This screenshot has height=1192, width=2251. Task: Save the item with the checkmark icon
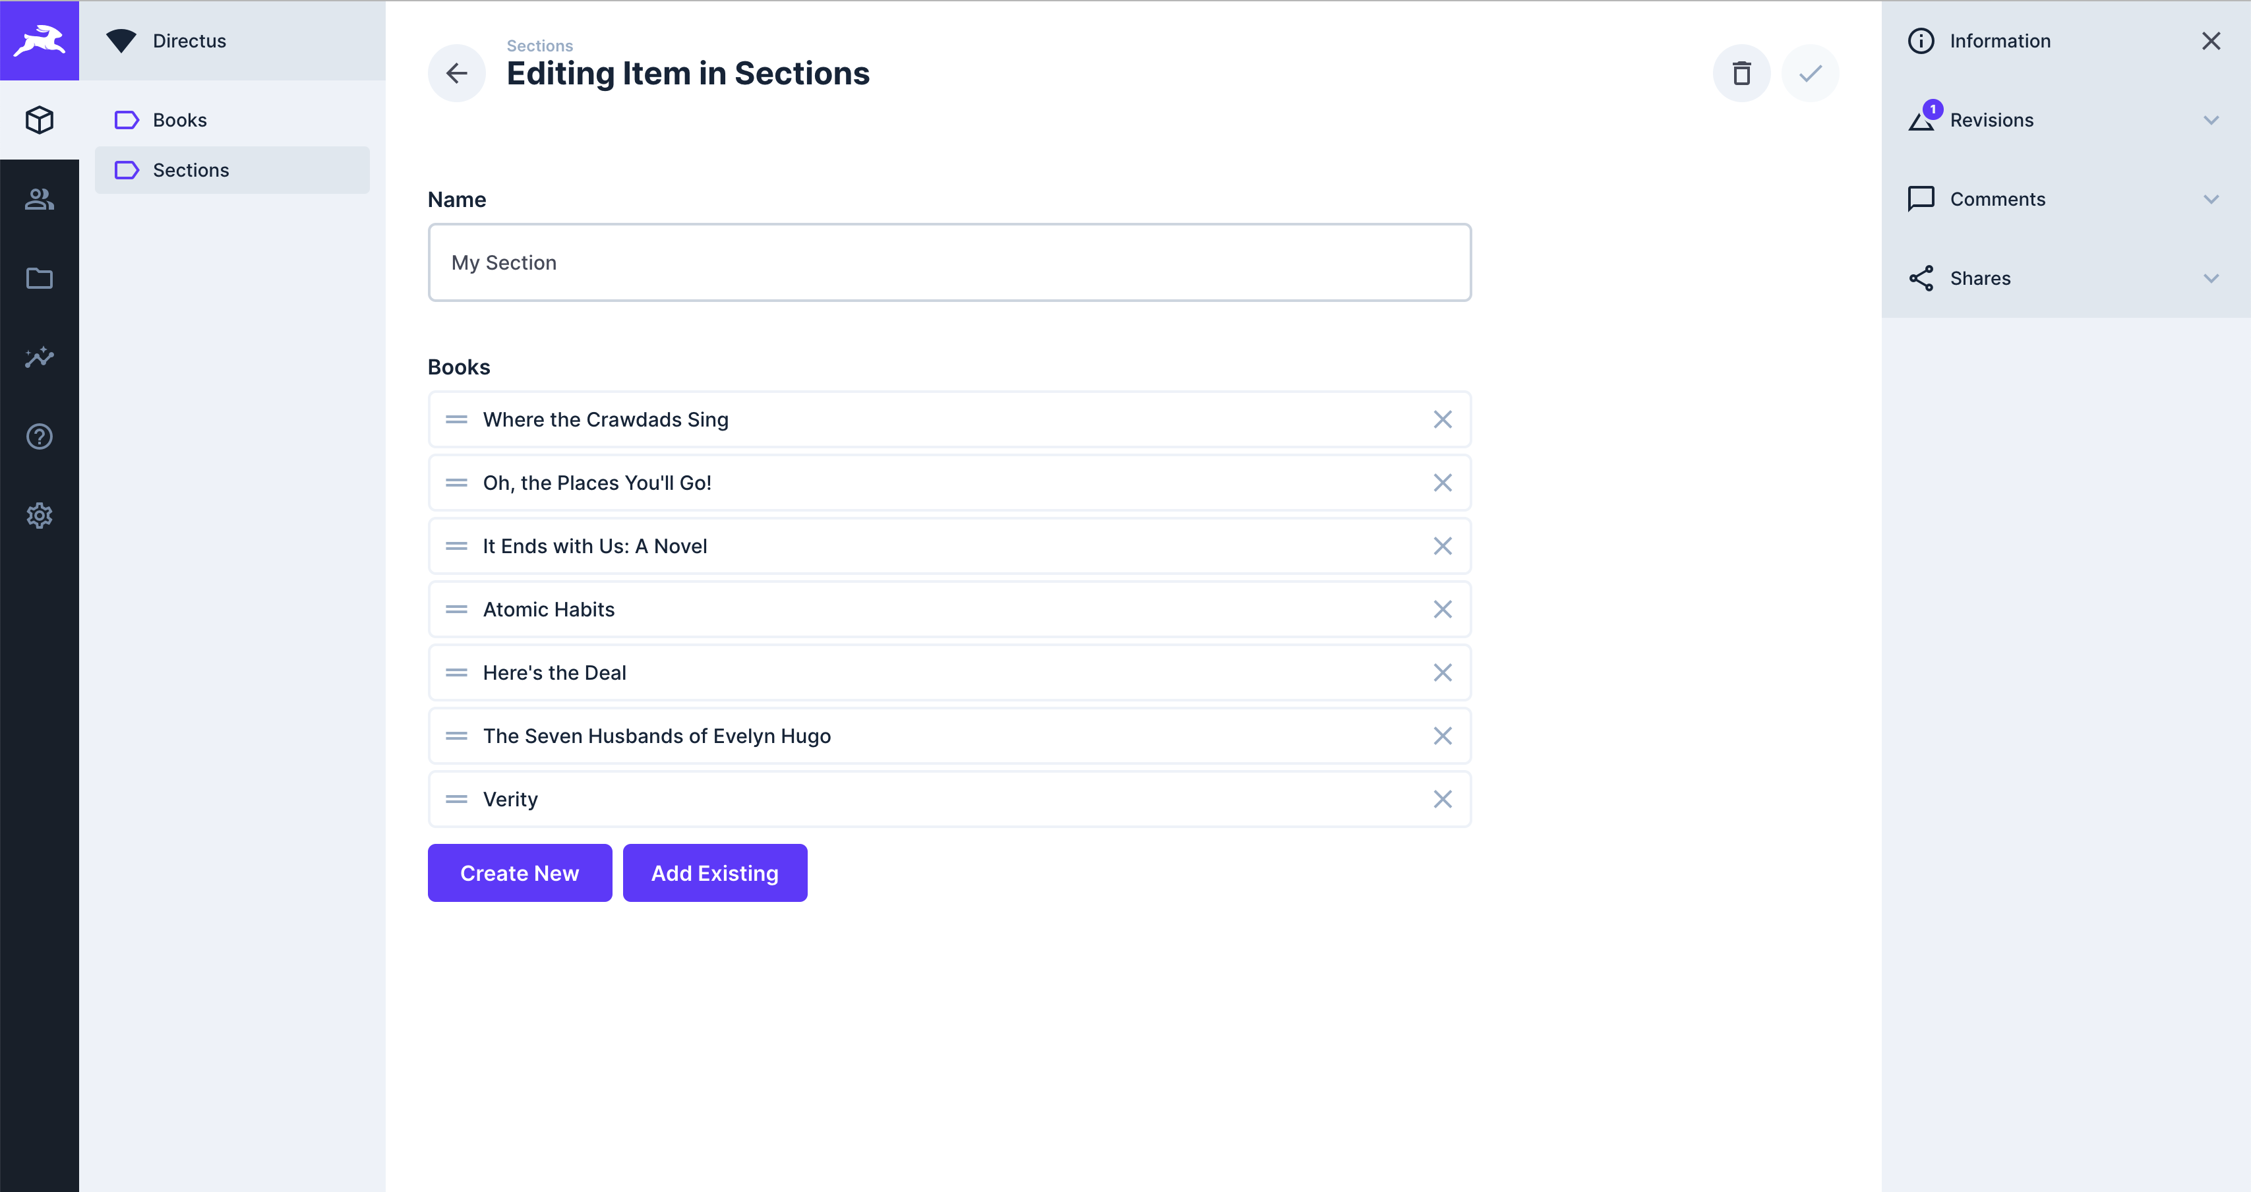click(x=1811, y=73)
